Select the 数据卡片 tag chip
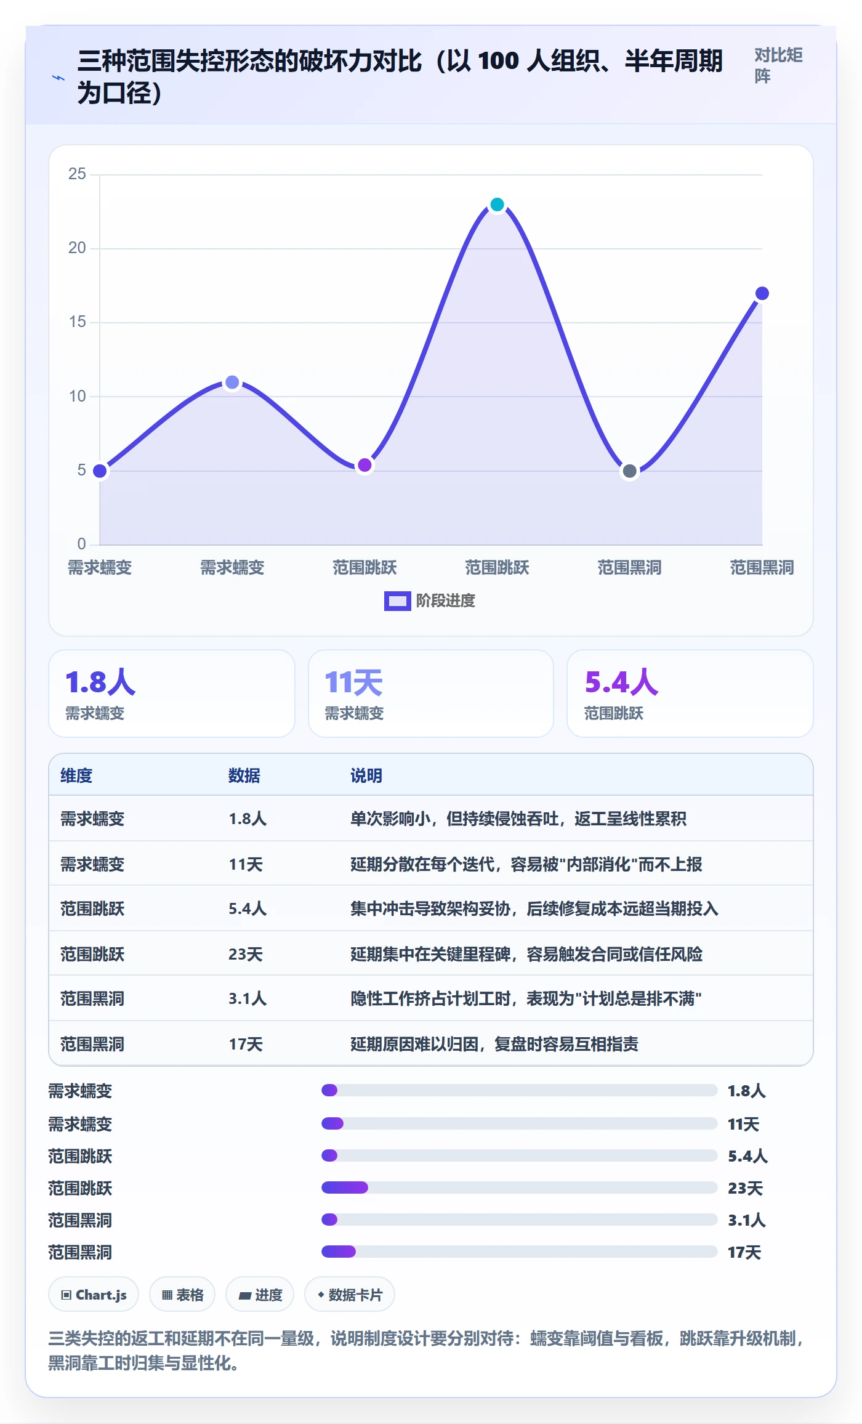 pyautogui.click(x=350, y=1295)
